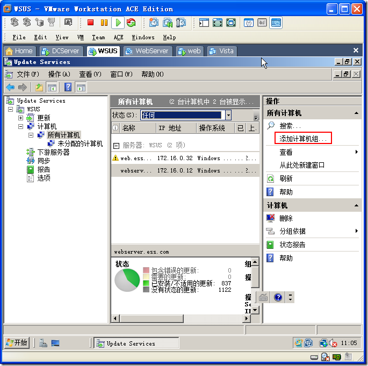Toggle the Show/Hide Action Pane icon
Viewport: 368px width, 366px height.
(x=81, y=87)
